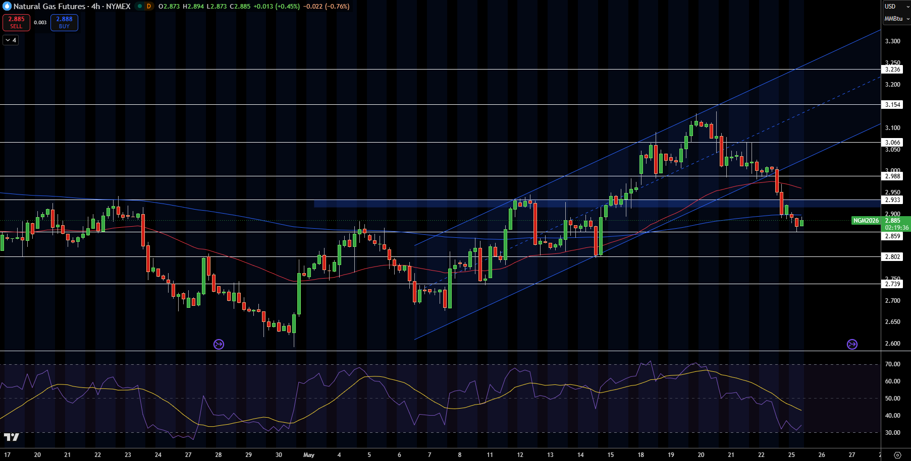Click the purple scroll arrow near date 27
Screen dimensions: 911x461
pos(852,344)
